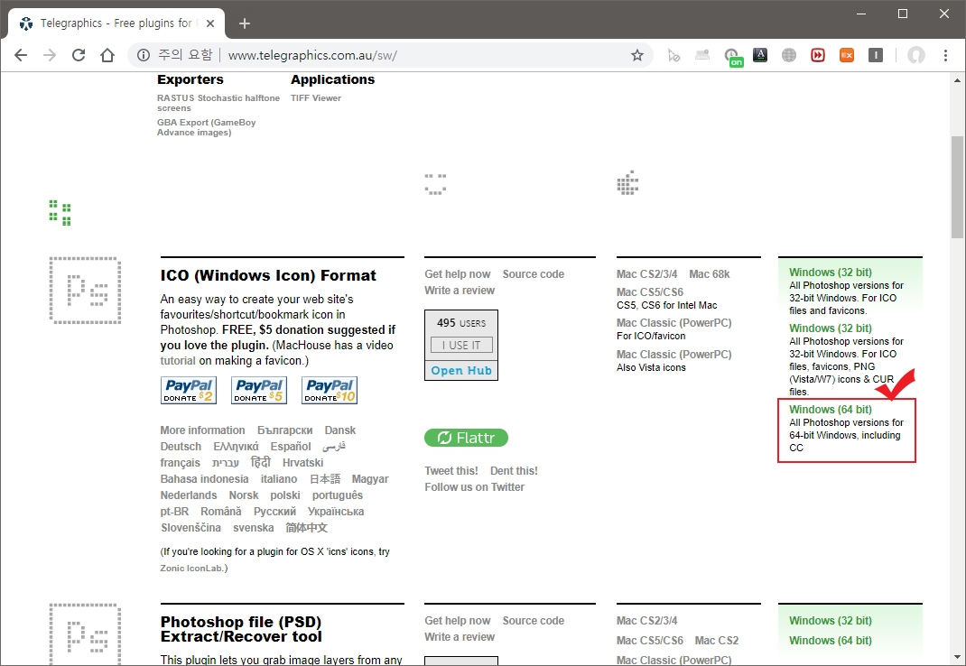Download ICO Mac 68k version
Screen dimensions: 966x666
(709, 274)
